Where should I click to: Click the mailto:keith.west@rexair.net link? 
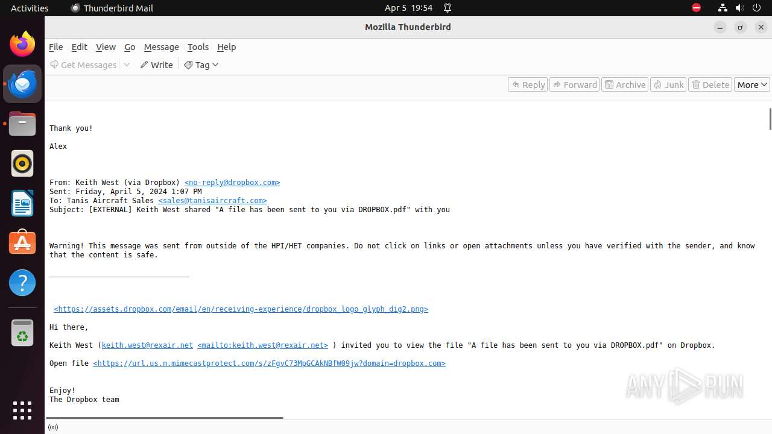point(262,345)
